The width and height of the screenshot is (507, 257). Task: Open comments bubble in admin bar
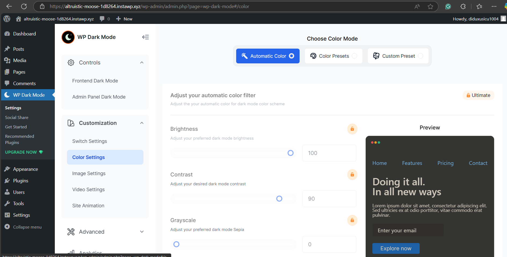102,19
